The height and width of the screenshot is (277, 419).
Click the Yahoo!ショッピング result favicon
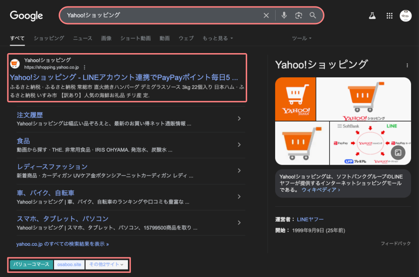tap(15, 64)
